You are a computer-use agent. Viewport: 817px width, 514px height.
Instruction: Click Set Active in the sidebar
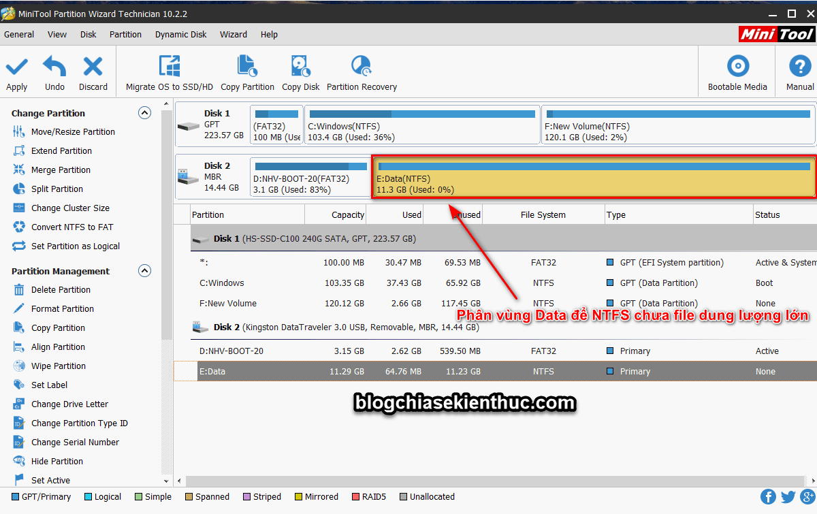tap(50, 480)
